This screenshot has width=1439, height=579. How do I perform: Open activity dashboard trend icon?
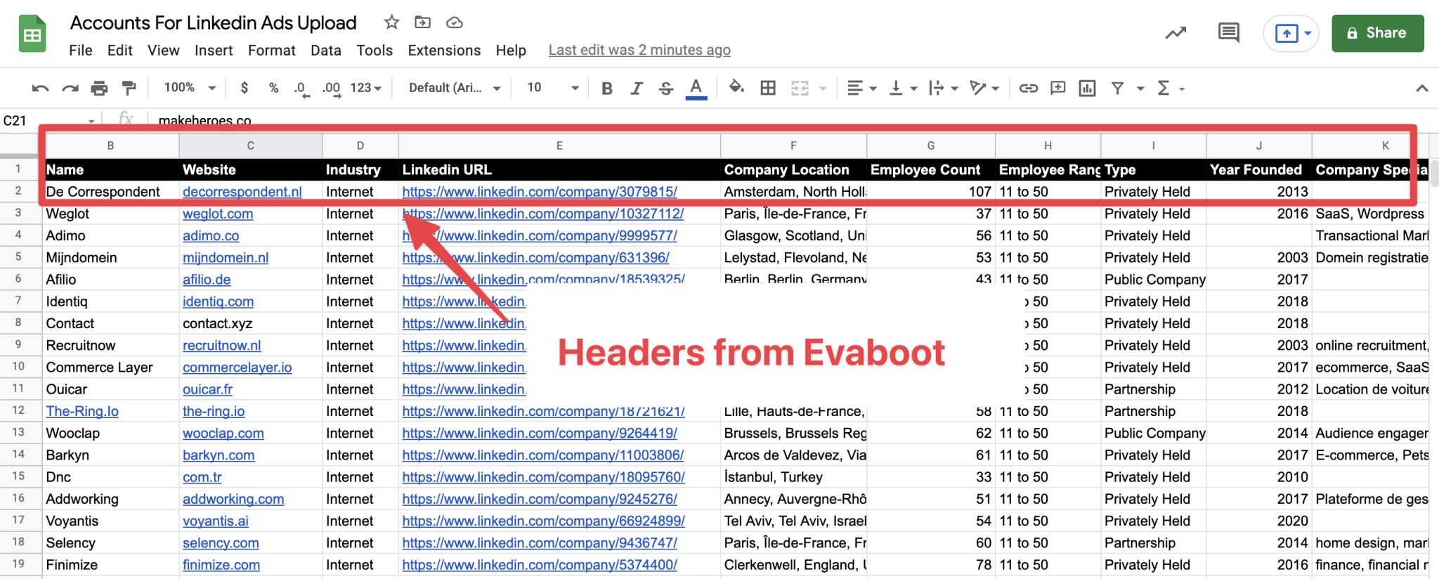[1176, 33]
